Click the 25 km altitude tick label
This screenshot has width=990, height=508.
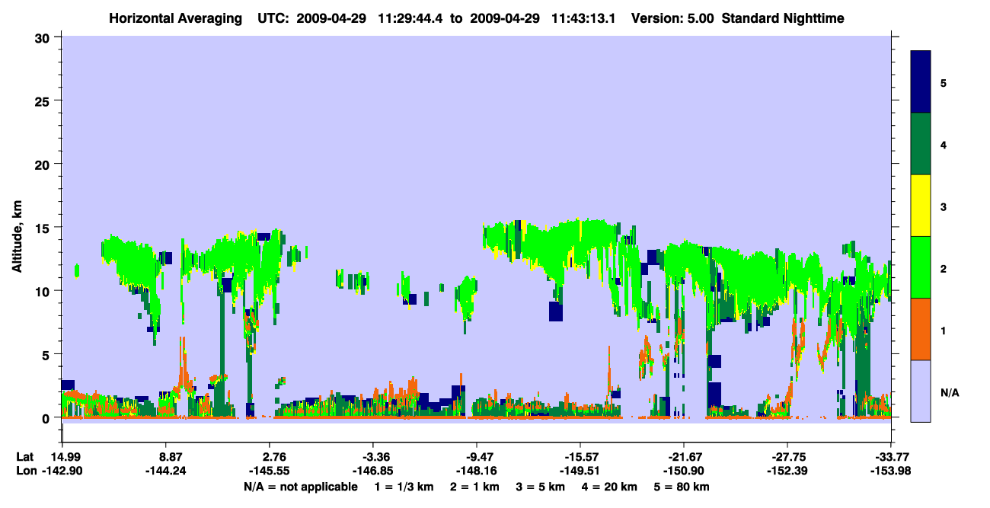pos(44,101)
